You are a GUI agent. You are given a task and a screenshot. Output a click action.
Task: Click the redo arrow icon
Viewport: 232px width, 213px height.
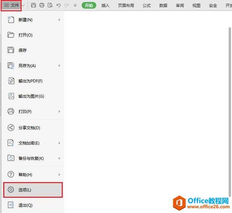coord(67,5)
